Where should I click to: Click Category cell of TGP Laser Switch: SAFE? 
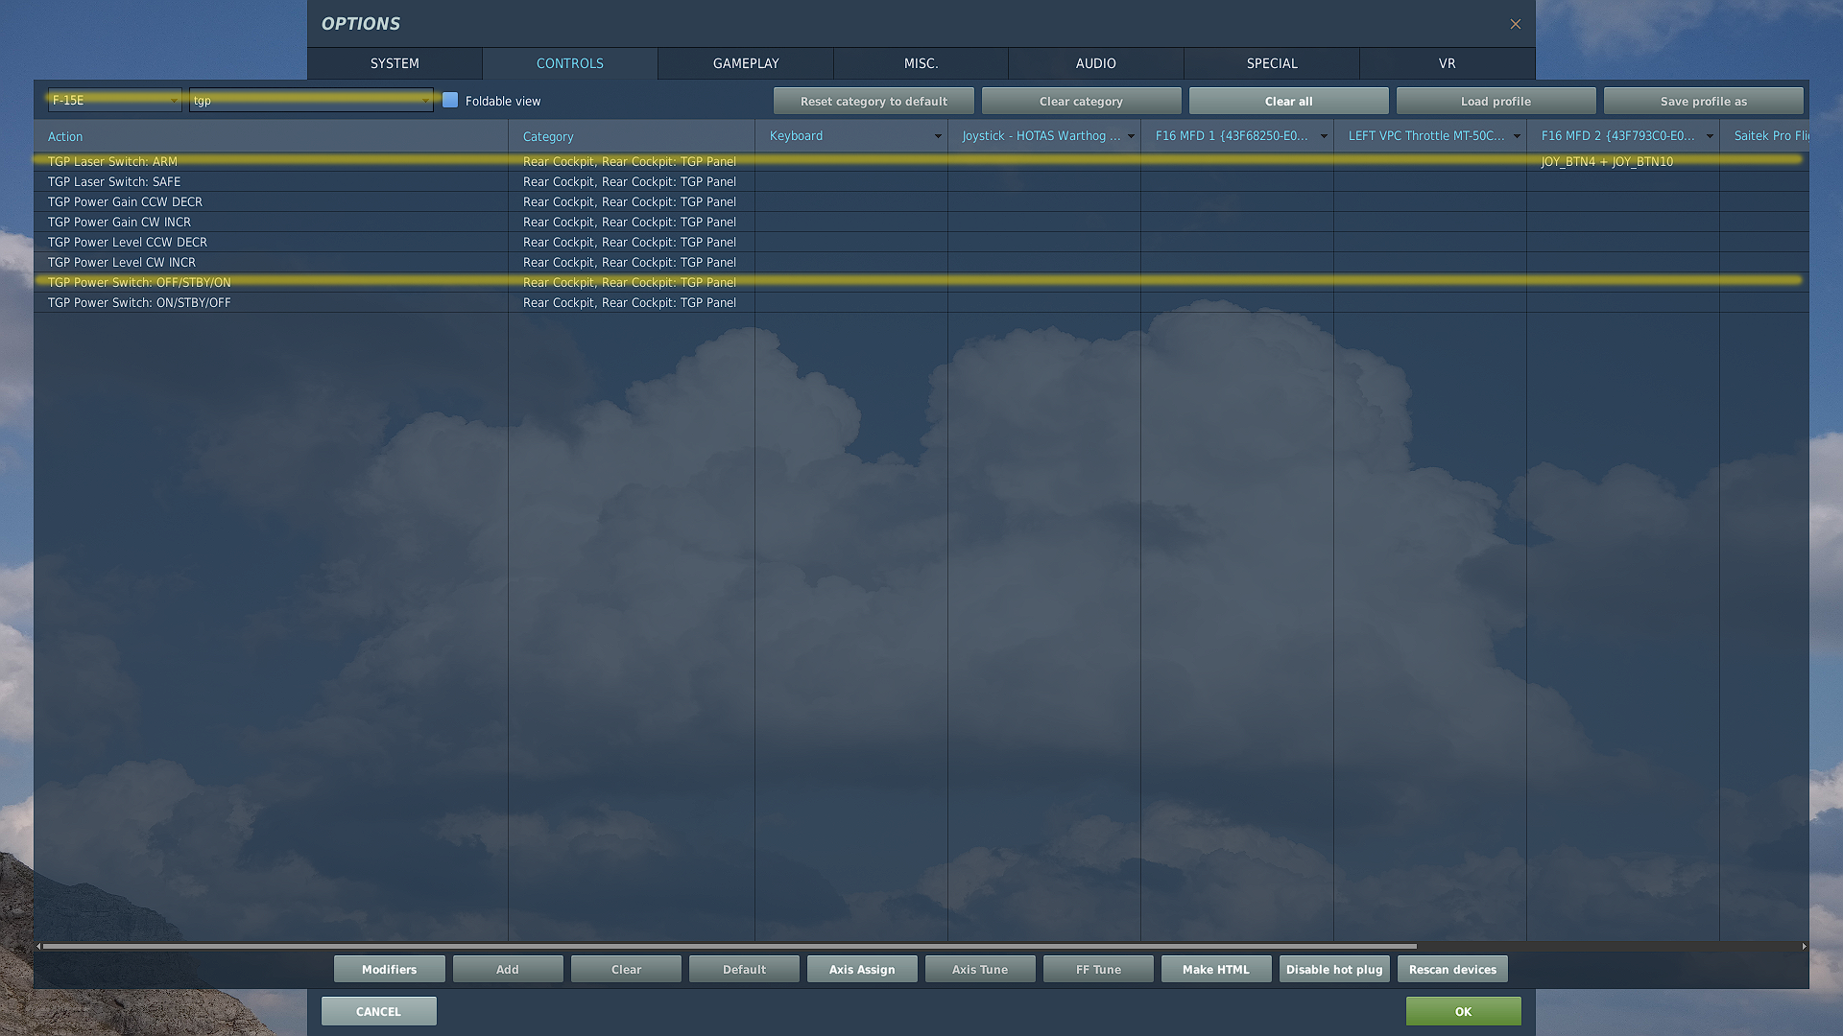tap(631, 181)
